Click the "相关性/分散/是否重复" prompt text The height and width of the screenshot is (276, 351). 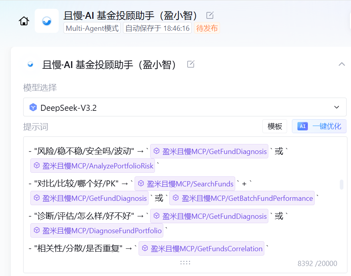78,248
